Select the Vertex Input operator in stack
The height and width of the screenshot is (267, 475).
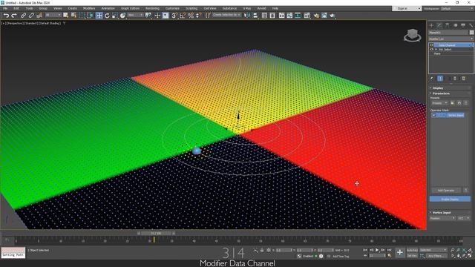(448, 116)
